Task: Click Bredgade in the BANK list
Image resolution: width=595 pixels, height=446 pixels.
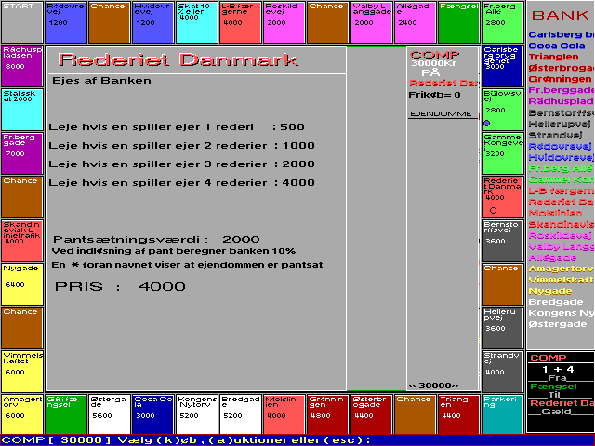Action: click(556, 302)
